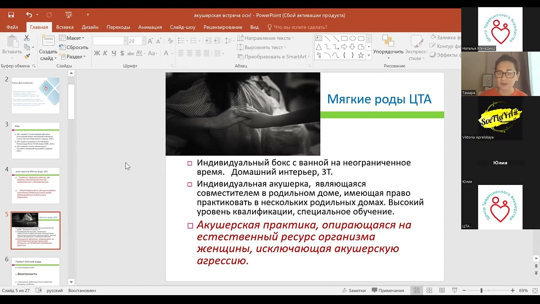The width and height of the screenshot is (540, 304).
Task: Start slideshow from the status bar icon
Action: 454,290
